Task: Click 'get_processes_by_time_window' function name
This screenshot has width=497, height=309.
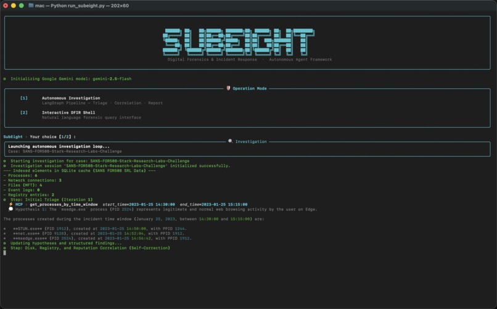Action: click(x=64, y=204)
